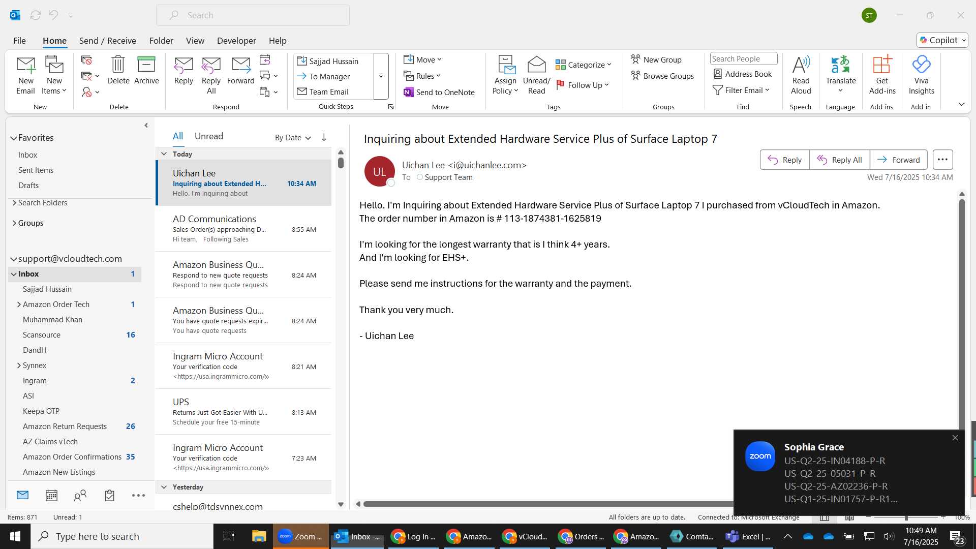Click the Send to OneNote icon
The width and height of the screenshot is (976, 549).
tap(409, 92)
